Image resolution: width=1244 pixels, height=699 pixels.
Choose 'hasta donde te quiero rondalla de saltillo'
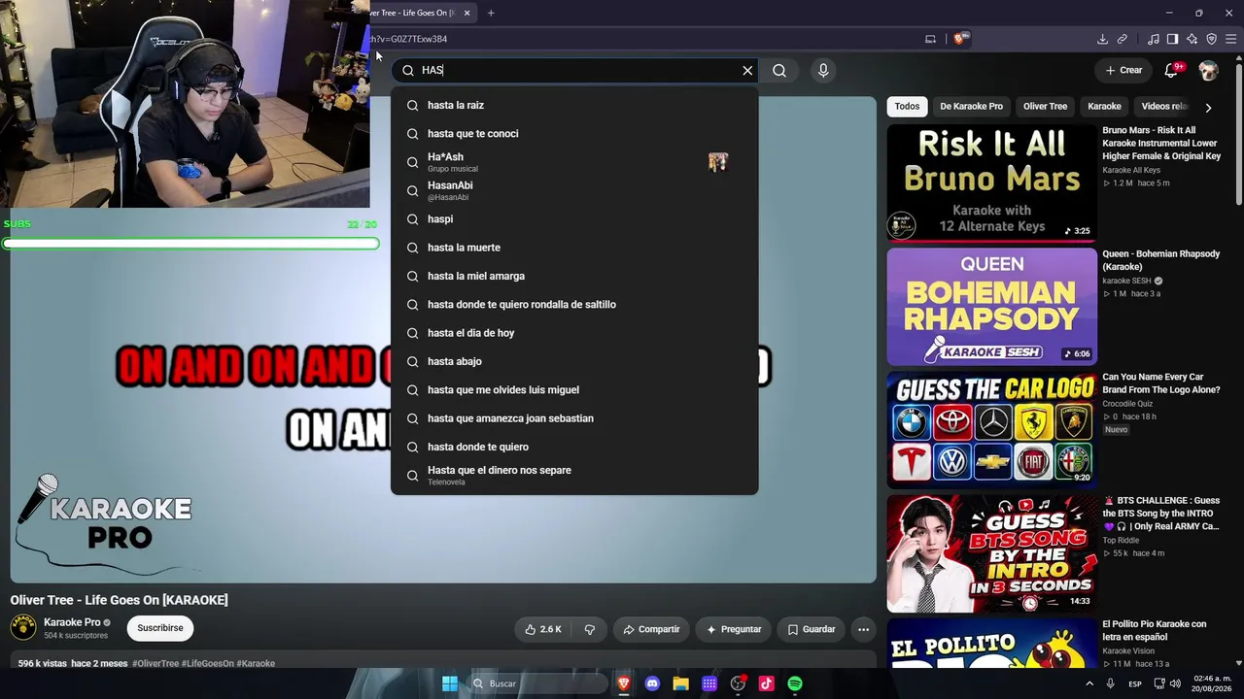(x=574, y=305)
